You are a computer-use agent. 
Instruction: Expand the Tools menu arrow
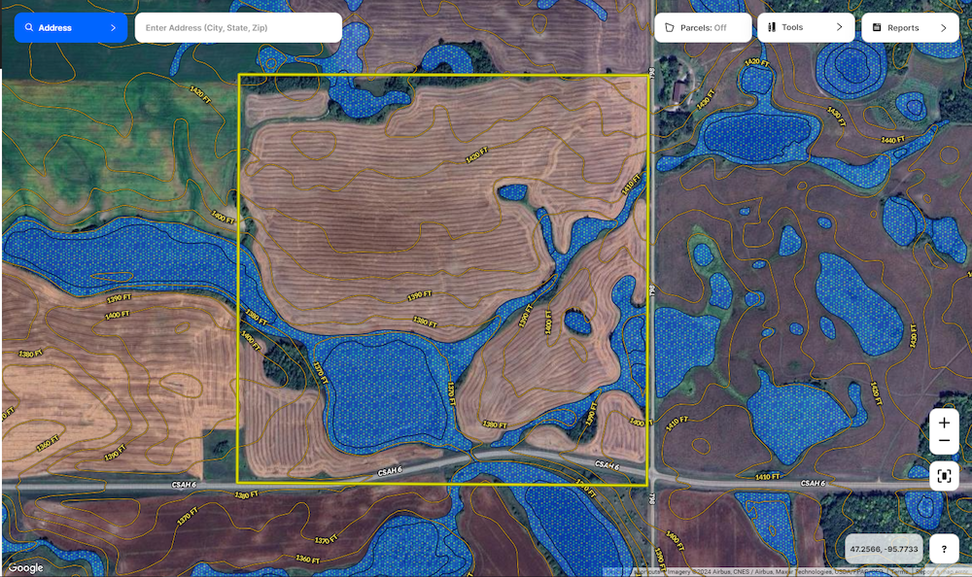tap(839, 27)
